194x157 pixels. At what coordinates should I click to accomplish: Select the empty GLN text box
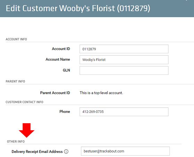click(124, 70)
